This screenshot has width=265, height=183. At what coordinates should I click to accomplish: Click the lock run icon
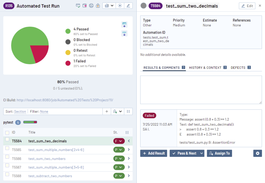tap(98, 5)
